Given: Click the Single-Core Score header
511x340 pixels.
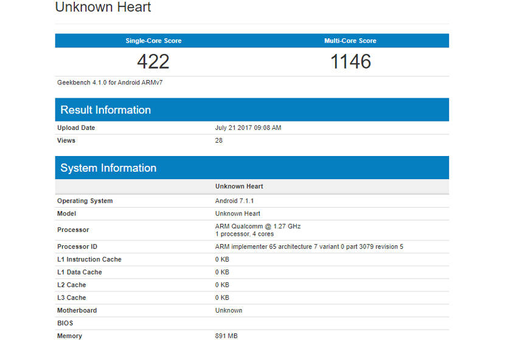Looking at the screenshot, I should point(153,41).
